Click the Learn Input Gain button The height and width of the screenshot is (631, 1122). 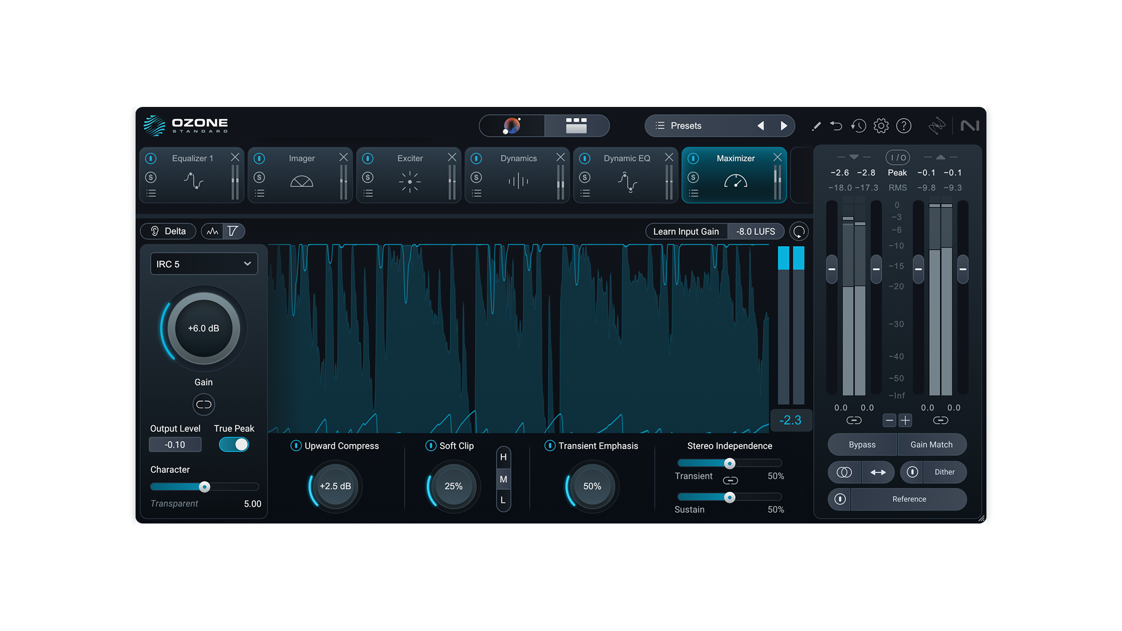686,231
